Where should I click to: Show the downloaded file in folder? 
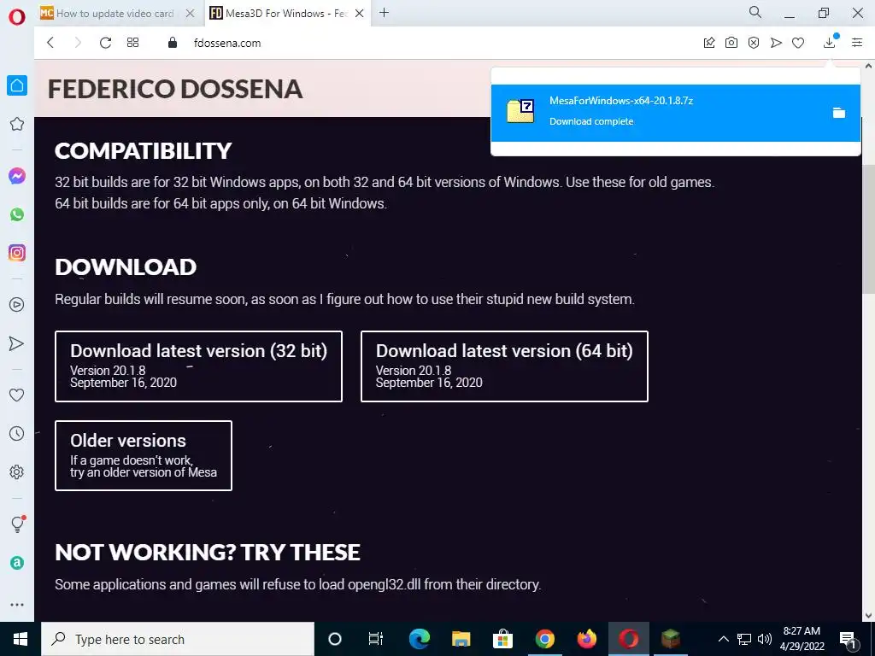click(839, 114)
